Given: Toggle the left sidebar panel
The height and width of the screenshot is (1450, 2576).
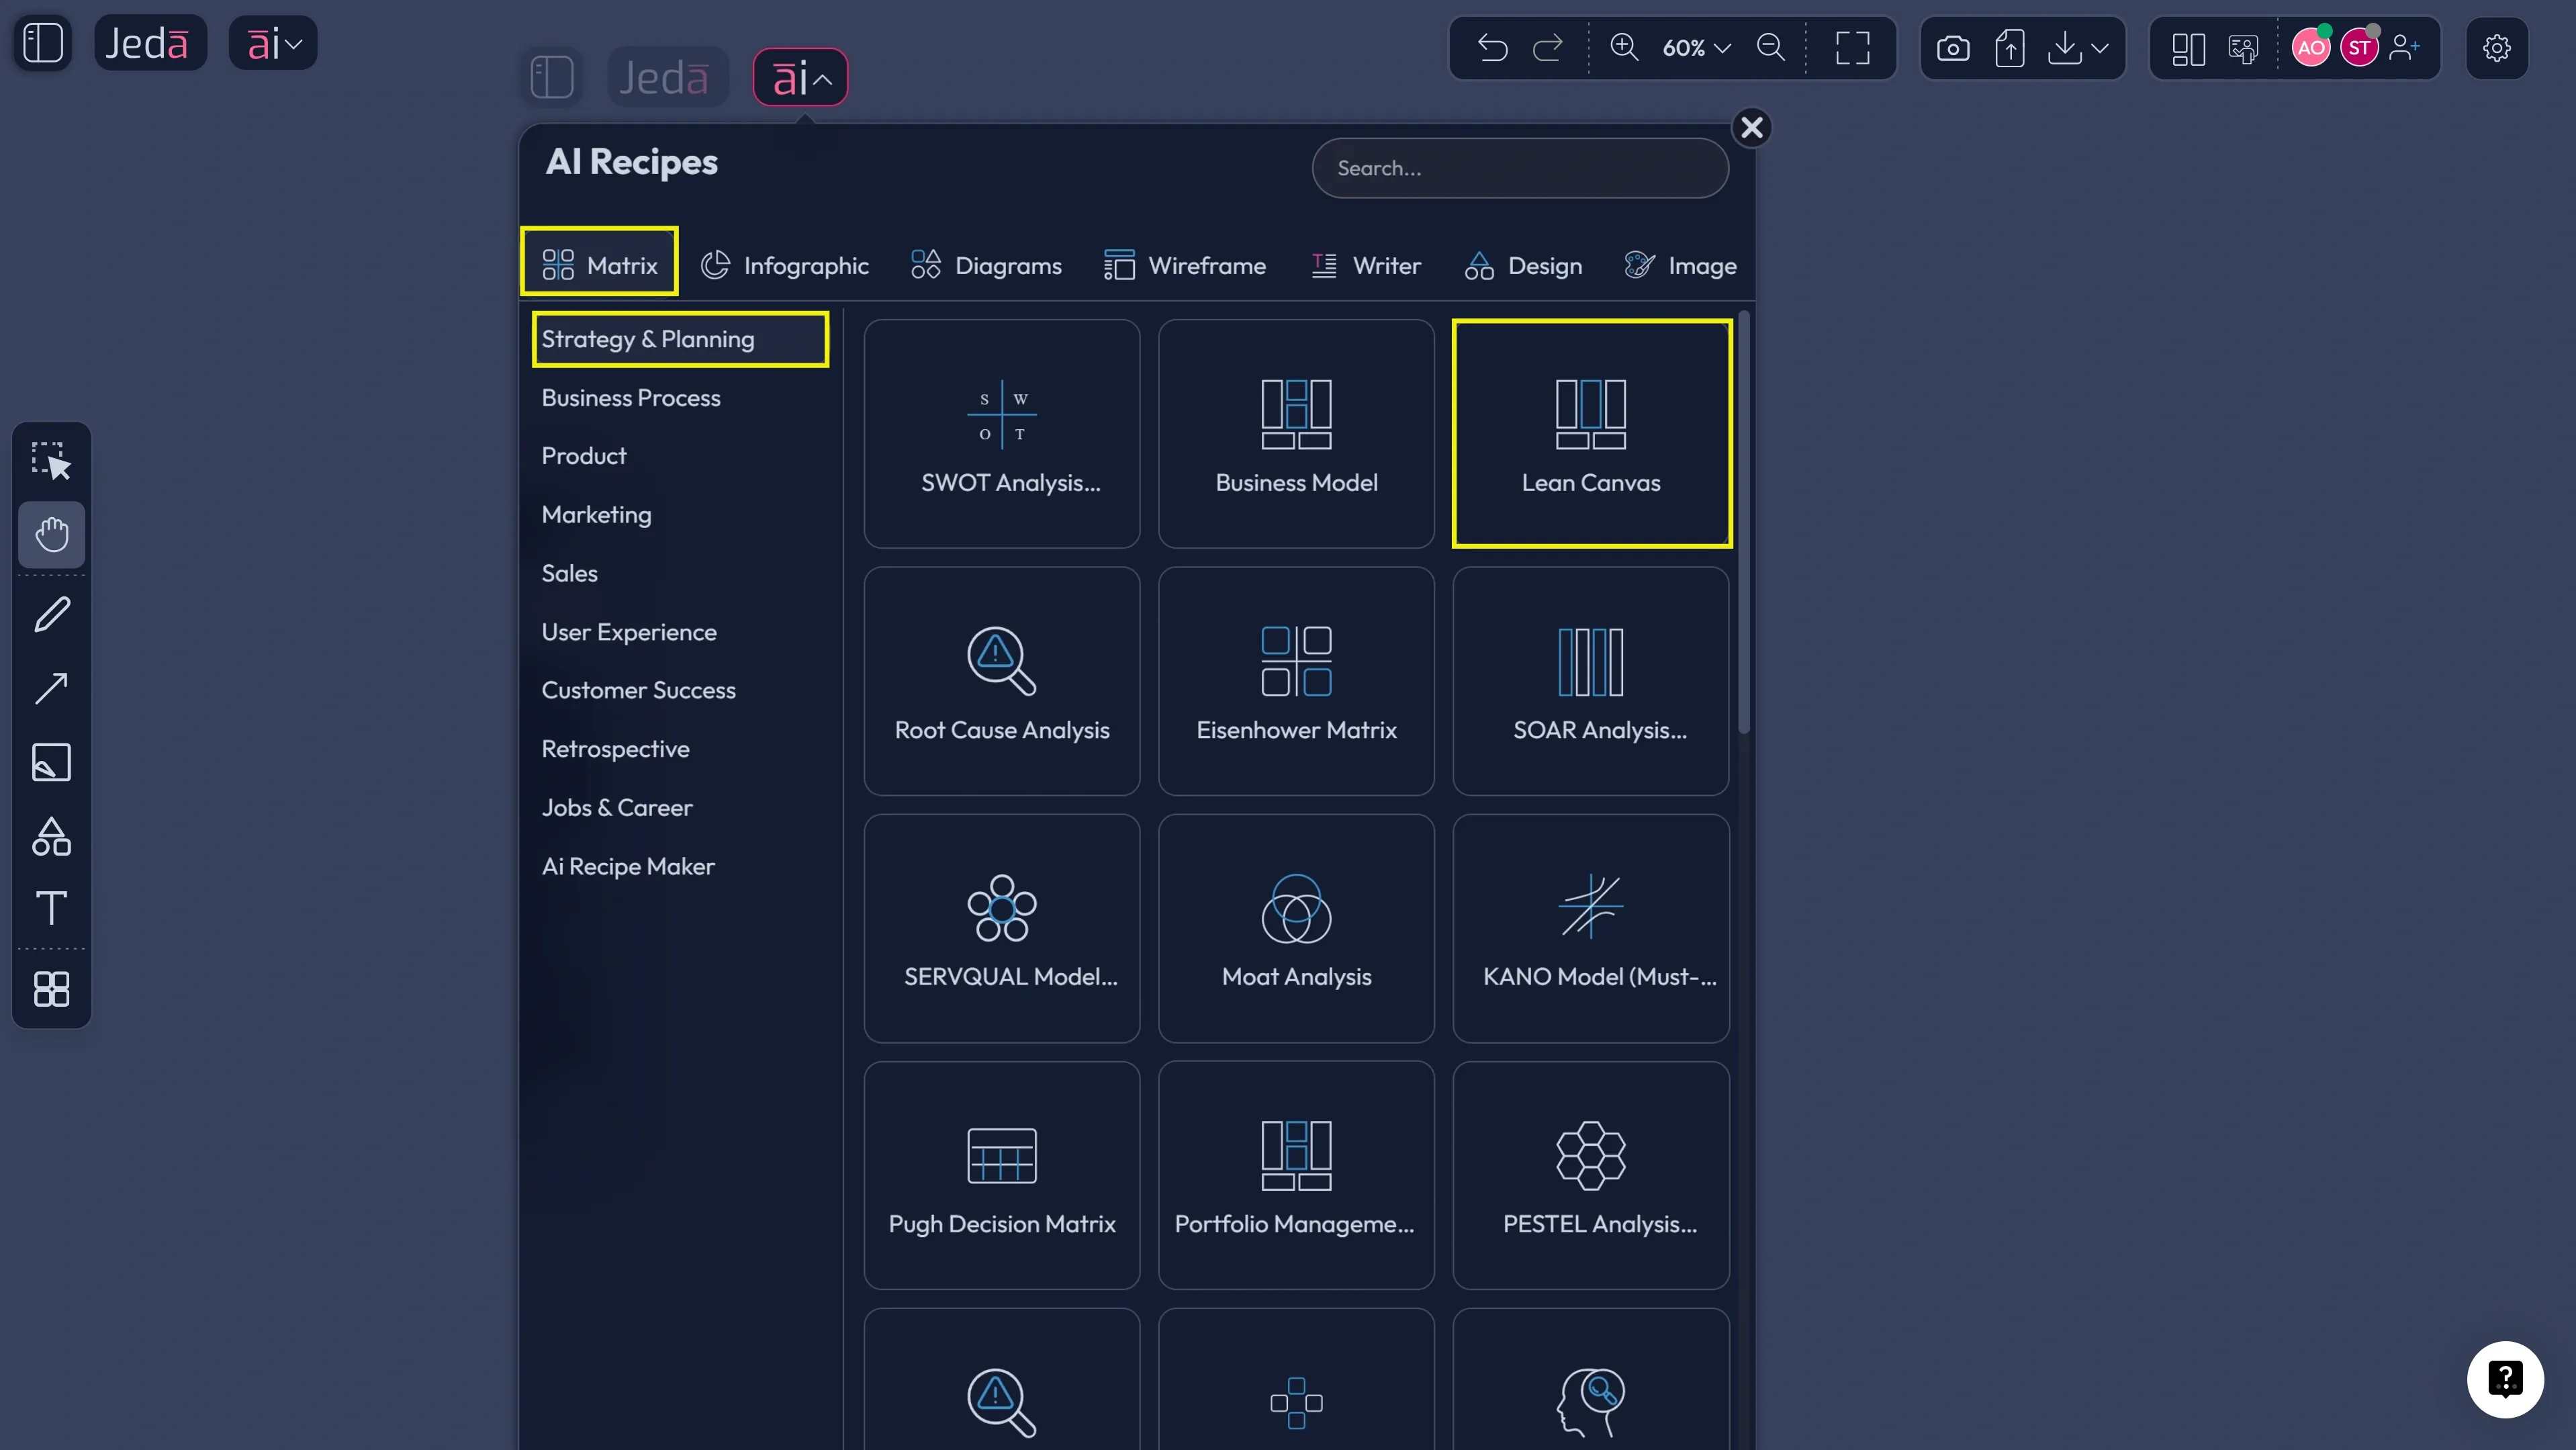Looking at the screenshot, I should [x=43, y=43].
